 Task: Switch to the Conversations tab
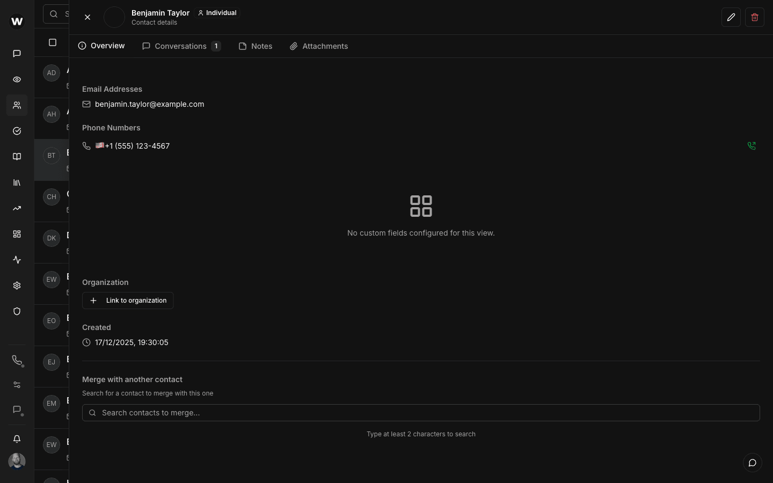point(181,46)
